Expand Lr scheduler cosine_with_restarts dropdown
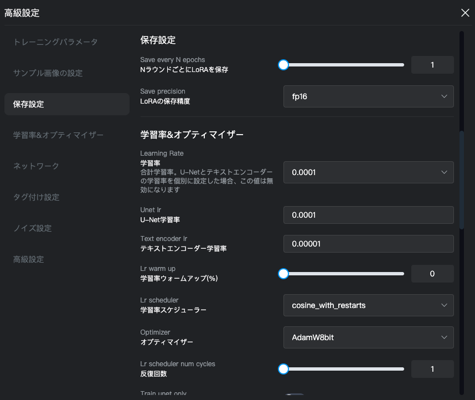475x400 pixels. point(368,305)
